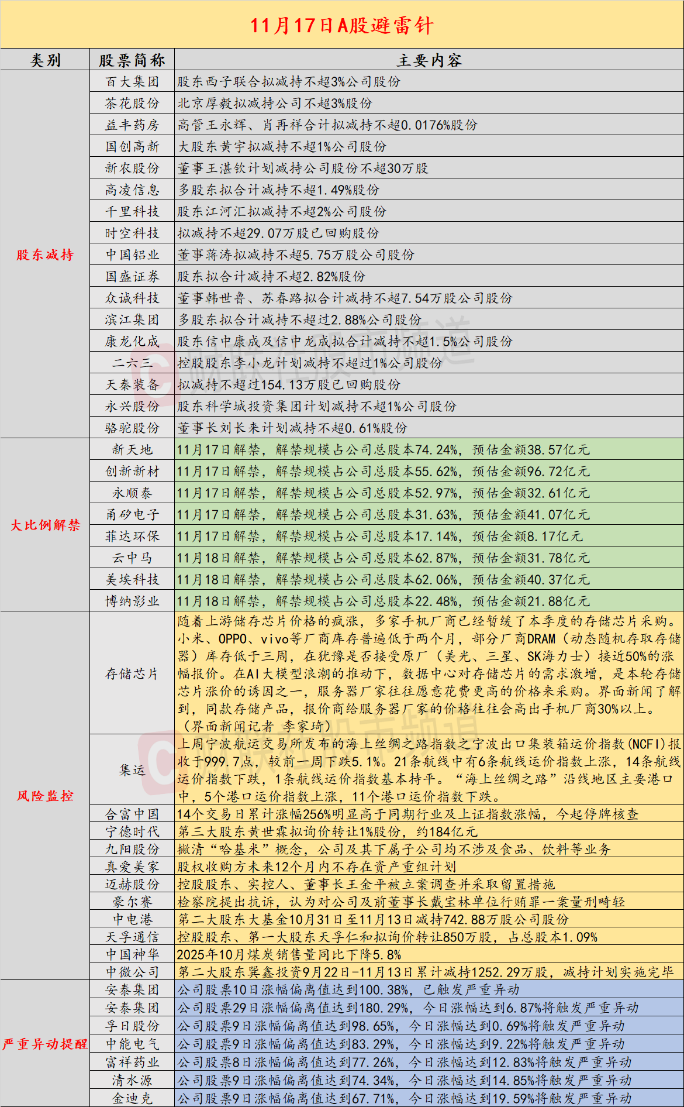Select 股东西子联合拟减持不超3%公司股份 text
The image size is (684, 1107).
pyautogui.click(x=289, y=82)
